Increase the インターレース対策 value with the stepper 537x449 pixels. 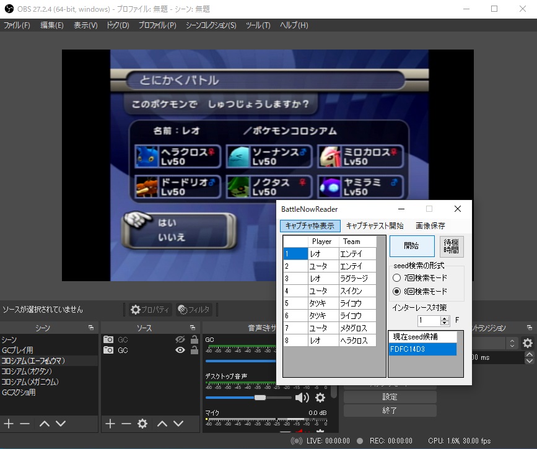click(444, 318)
